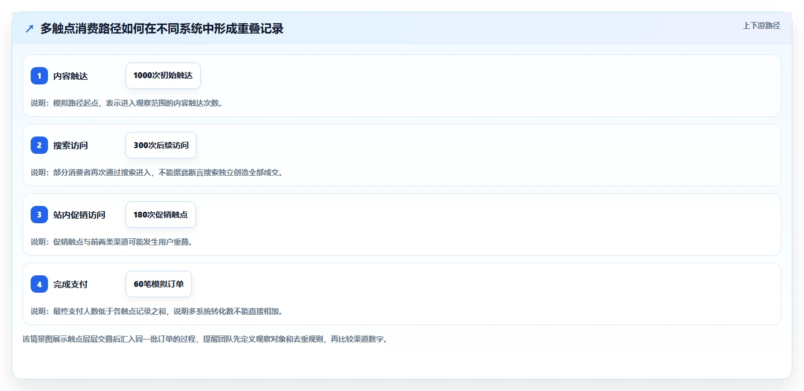
Task: Select the "1000次初始触达" chip
Action: 163,76
